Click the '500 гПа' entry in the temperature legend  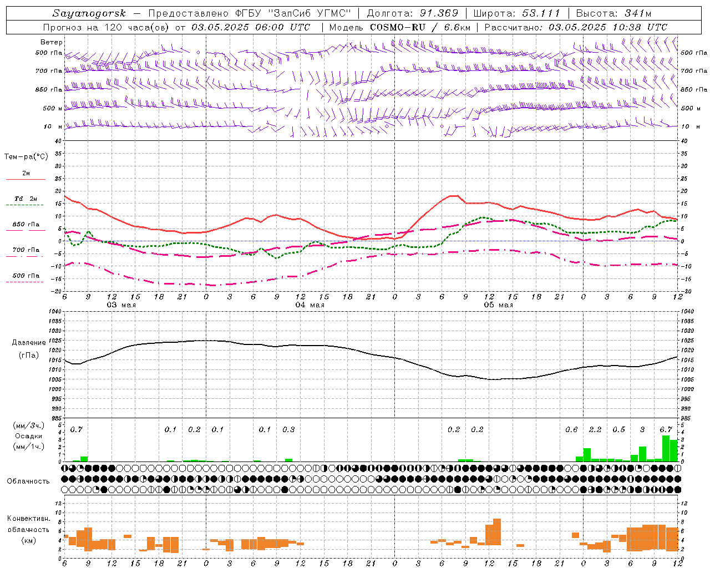pyautogui.click(x=26, y=276)
